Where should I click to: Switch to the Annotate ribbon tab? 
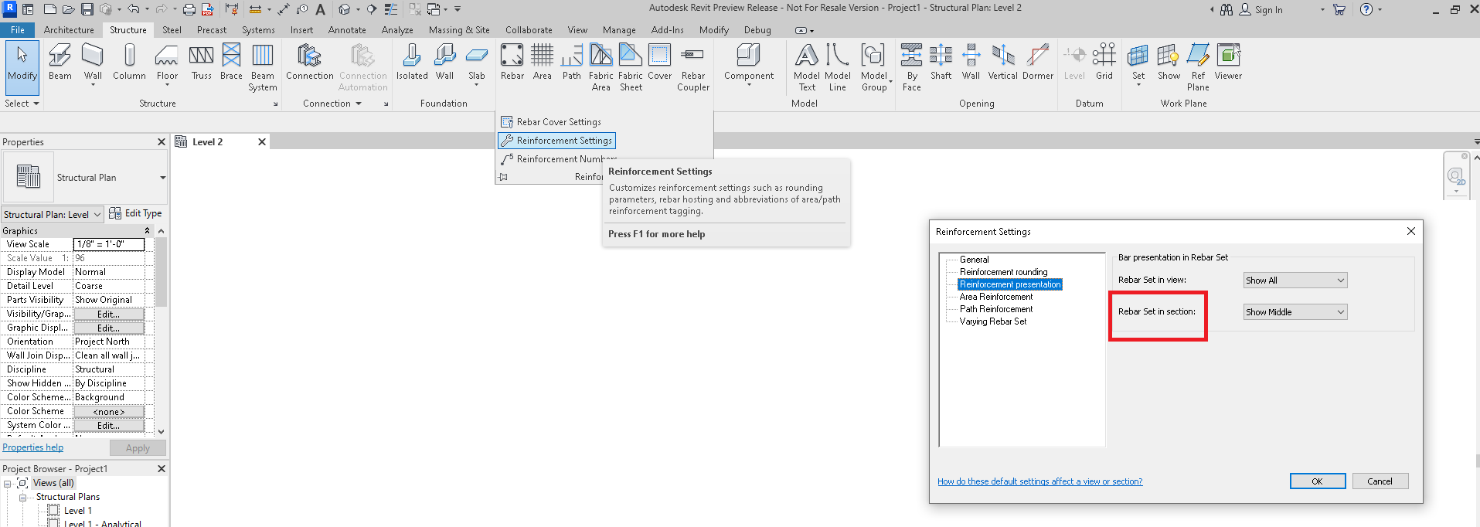pos(347,30)
